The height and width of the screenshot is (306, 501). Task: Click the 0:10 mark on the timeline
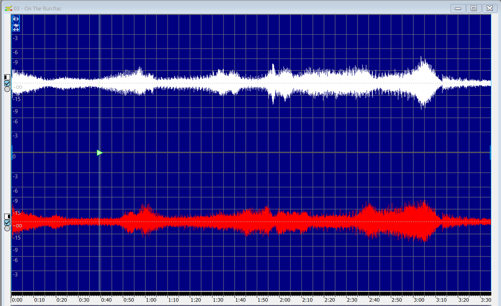tap(39, 300)
